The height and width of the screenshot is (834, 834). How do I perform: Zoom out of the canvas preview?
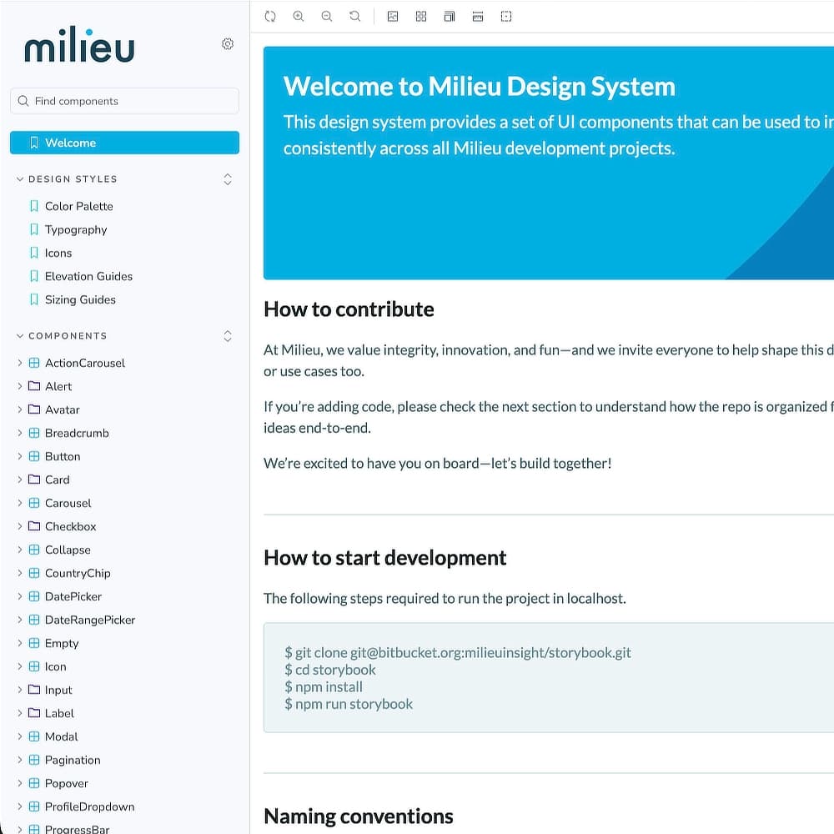click(x=327, y=16)
